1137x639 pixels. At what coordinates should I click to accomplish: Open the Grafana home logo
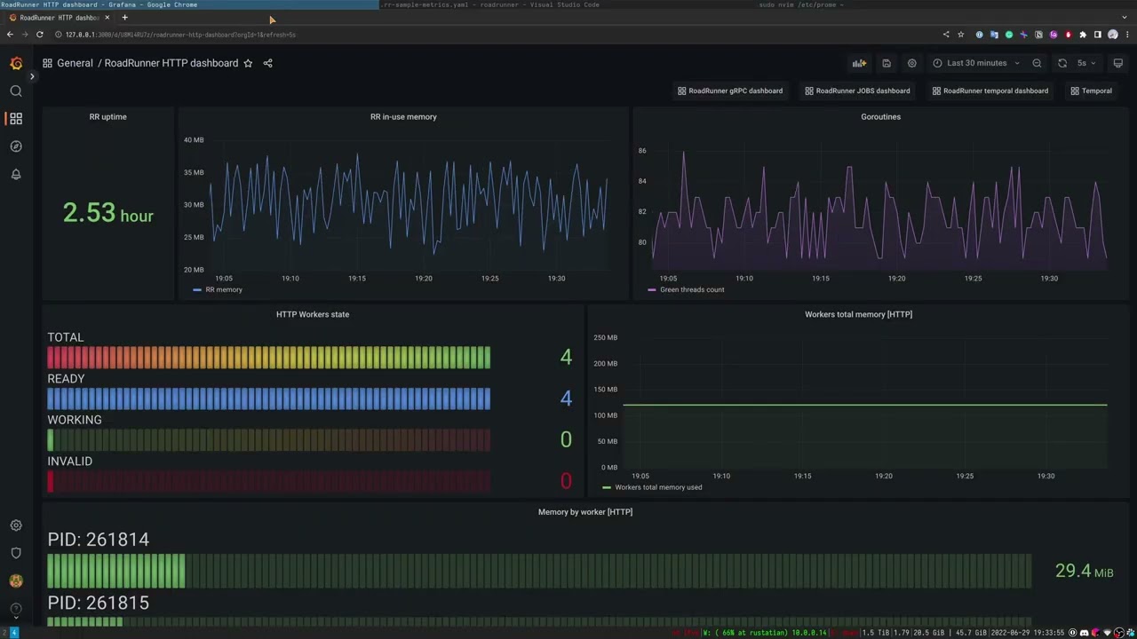[16, 63]
